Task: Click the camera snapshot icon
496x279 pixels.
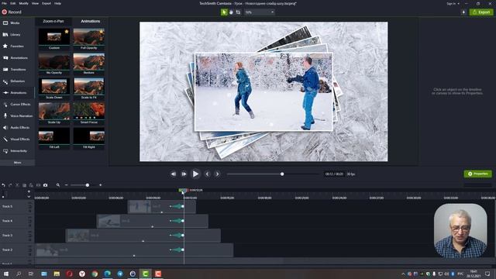Action: [x=45, y=185]
